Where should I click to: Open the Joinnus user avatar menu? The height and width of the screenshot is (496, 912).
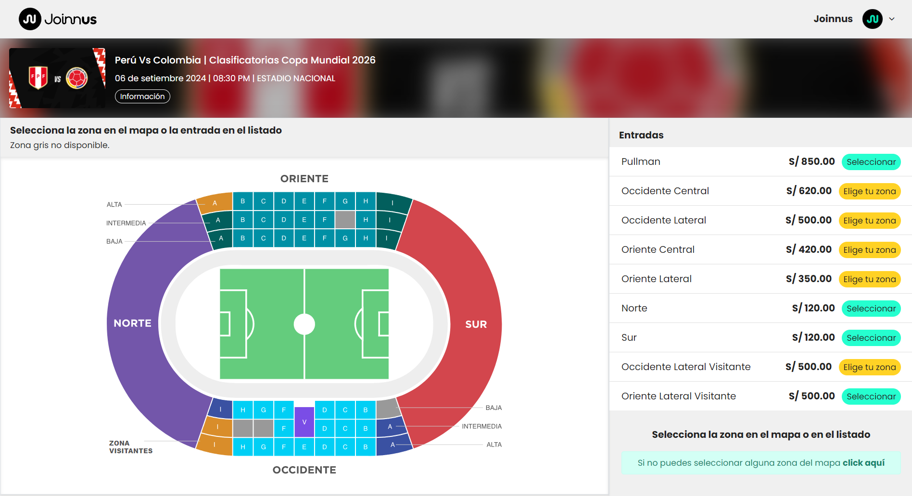click(872, 19)
